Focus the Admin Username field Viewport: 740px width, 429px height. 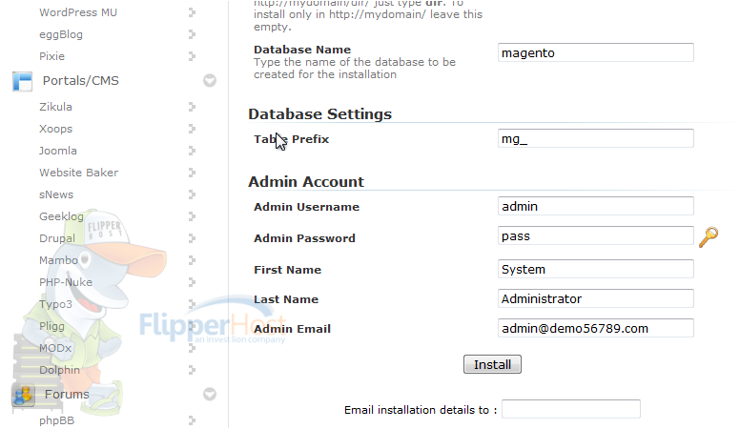pyautogui.click(x=596, y=206)
